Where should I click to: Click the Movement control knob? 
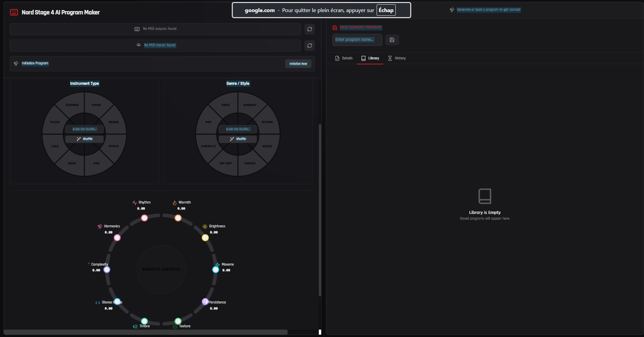[216, 270]
